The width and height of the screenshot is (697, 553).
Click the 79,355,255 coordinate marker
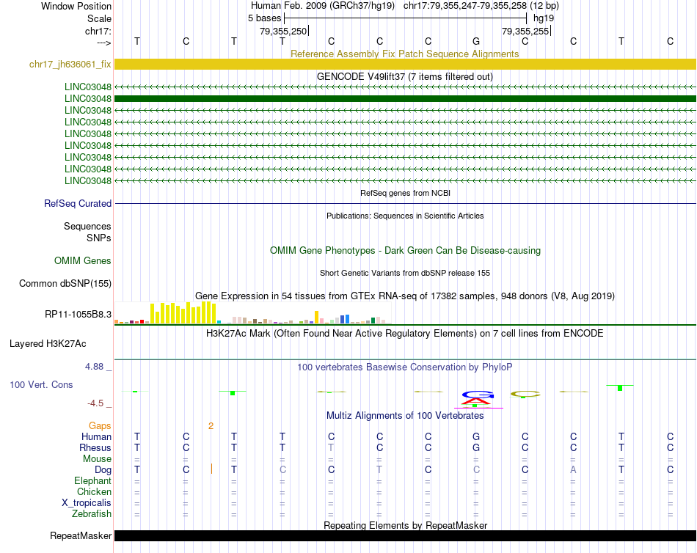[x=526, y=31]
